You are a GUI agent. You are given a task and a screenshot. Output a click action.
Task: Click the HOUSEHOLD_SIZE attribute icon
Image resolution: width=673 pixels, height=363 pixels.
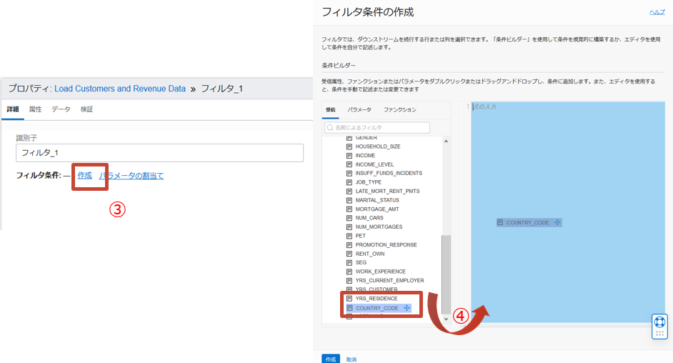click(x=349, y=146)
